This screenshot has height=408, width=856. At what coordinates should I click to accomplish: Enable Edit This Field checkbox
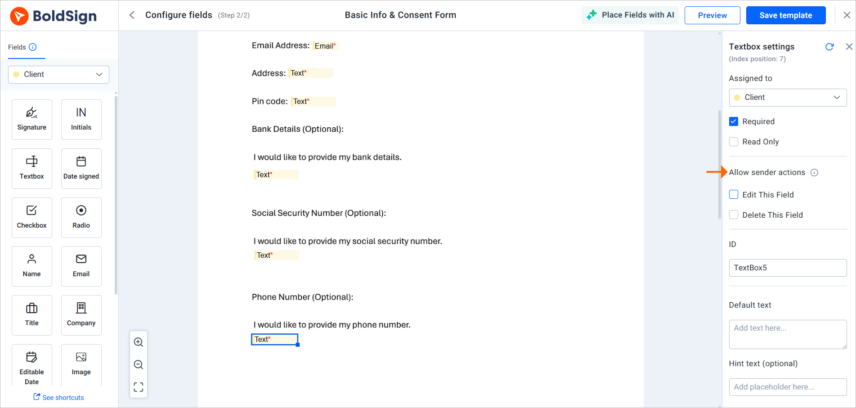734,195
